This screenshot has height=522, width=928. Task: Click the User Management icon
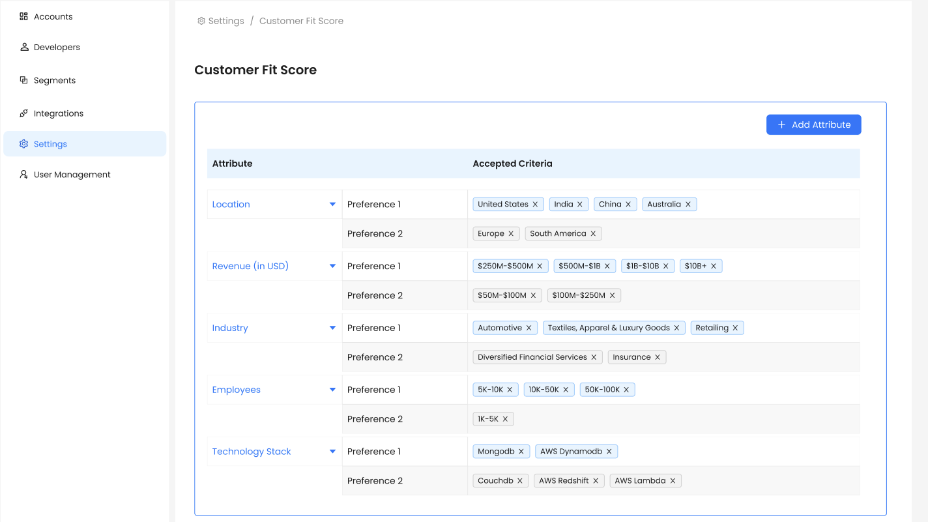(x=24, y=175)
